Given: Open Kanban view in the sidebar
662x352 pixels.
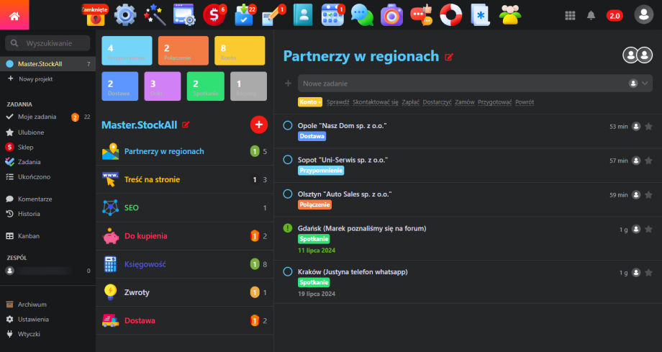Looking at the screenshot, I should pyautogui.click(x=30, y=235).
